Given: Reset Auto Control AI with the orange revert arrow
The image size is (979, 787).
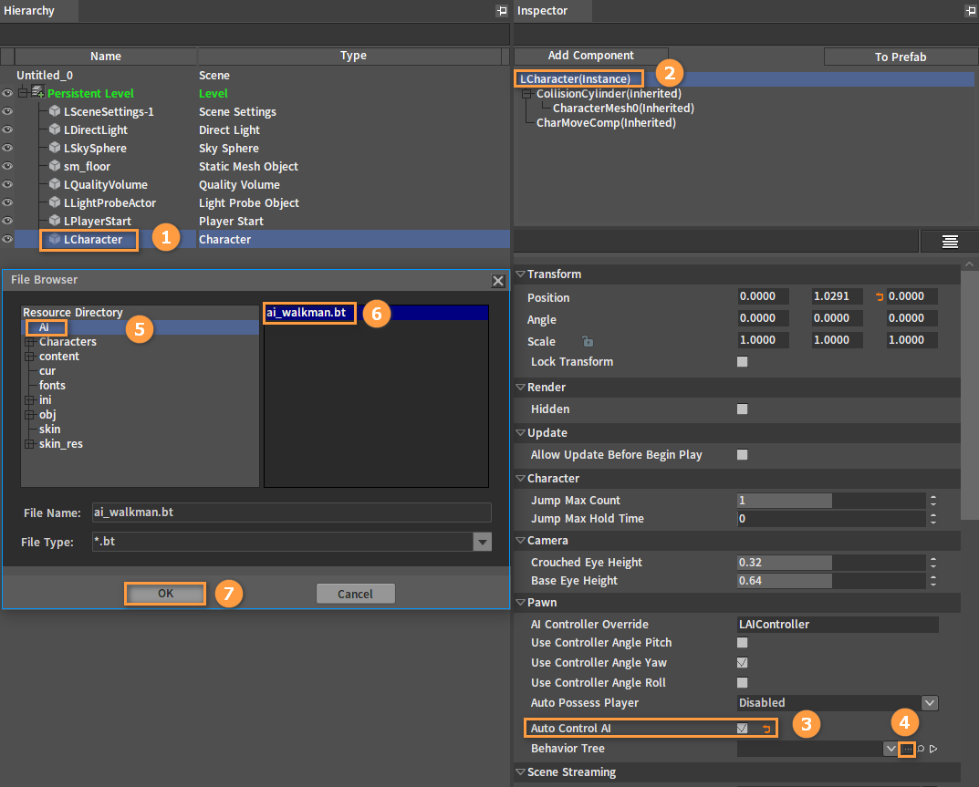Looking at the screenshot, I should coord(766,729).
